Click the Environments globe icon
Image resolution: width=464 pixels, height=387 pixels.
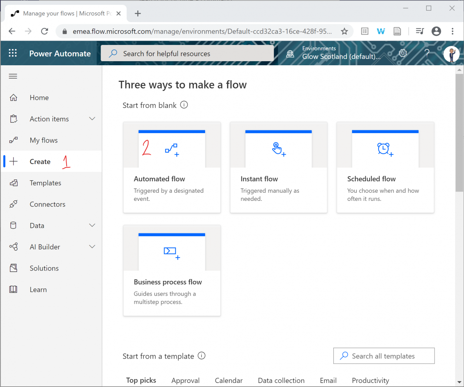pos(290,54)
